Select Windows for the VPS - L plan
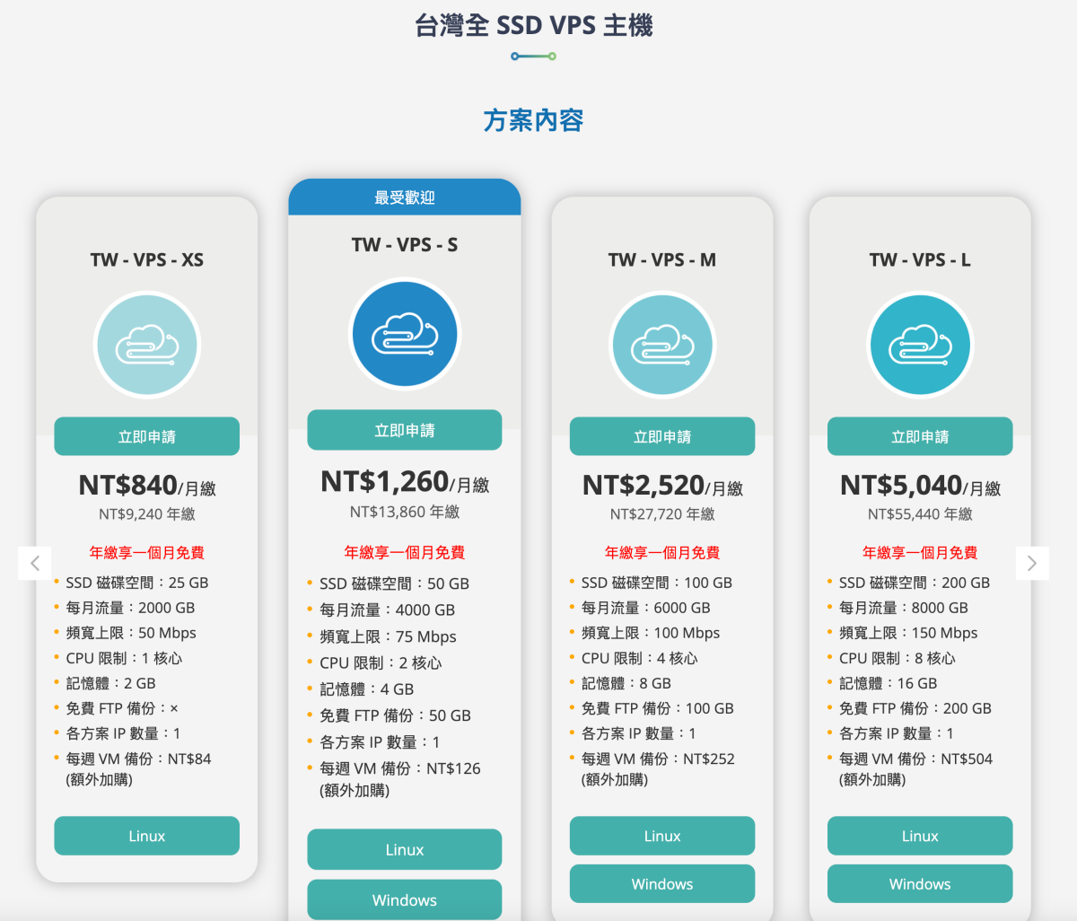1077x921 pixels. 920,884
